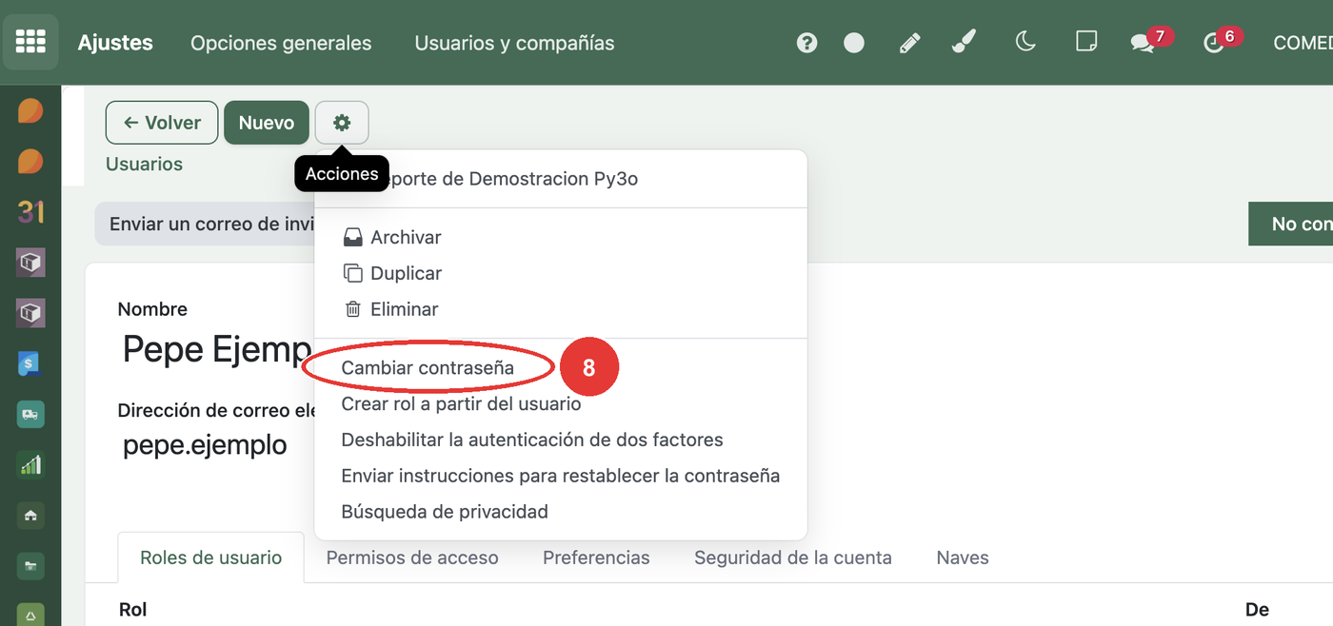Click the Usuarios breadcrumb link
1333x626 pixels.
pyautogui.click(x=144, y=164)
